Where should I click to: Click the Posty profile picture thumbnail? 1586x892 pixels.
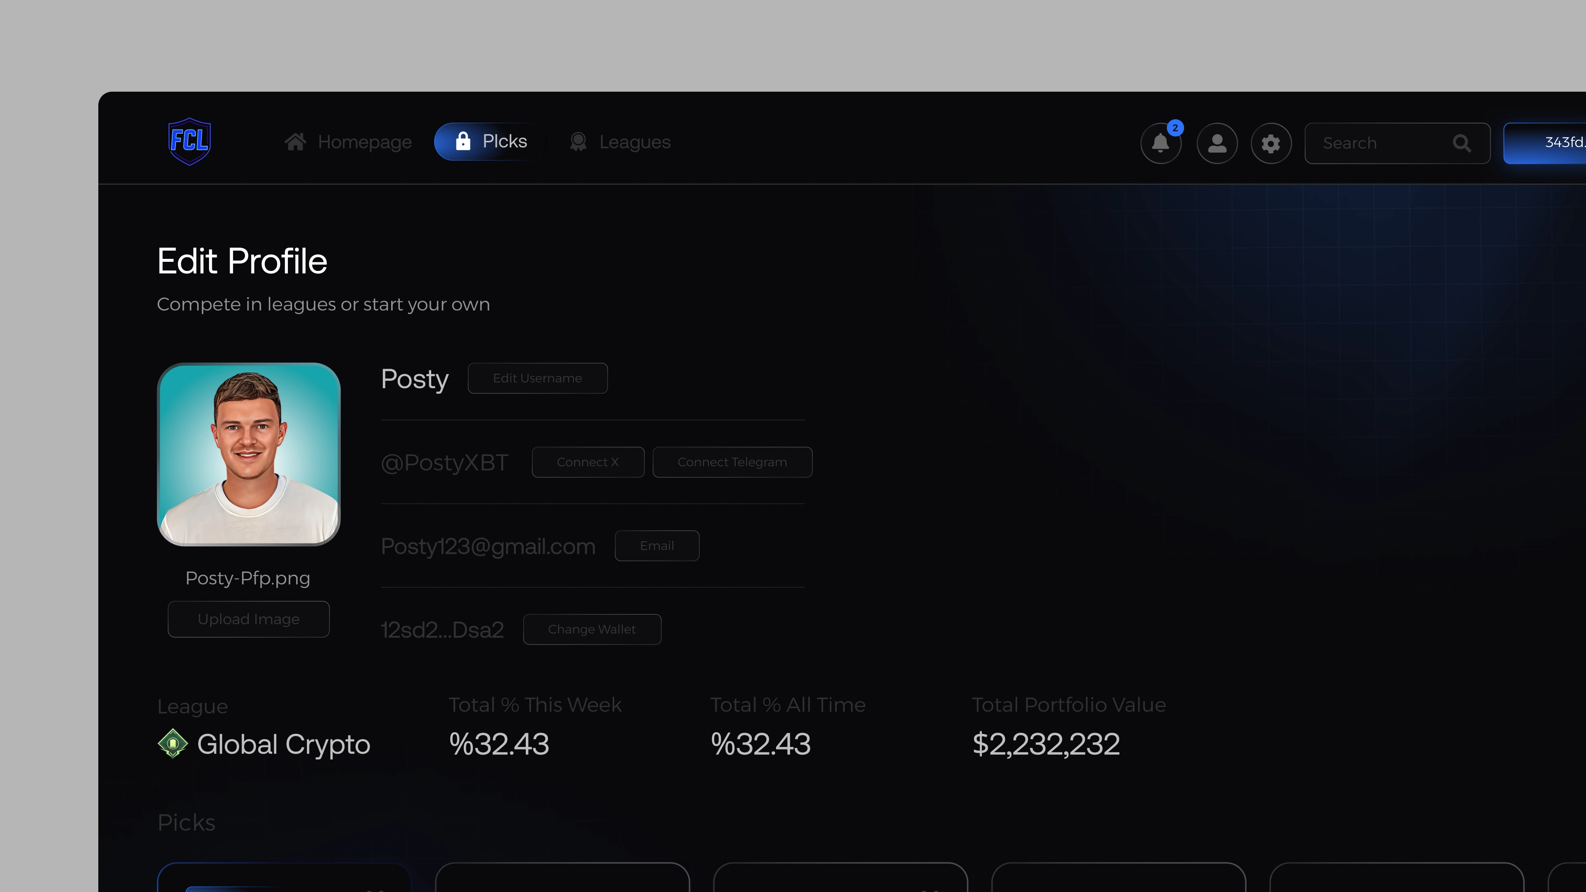249,454
